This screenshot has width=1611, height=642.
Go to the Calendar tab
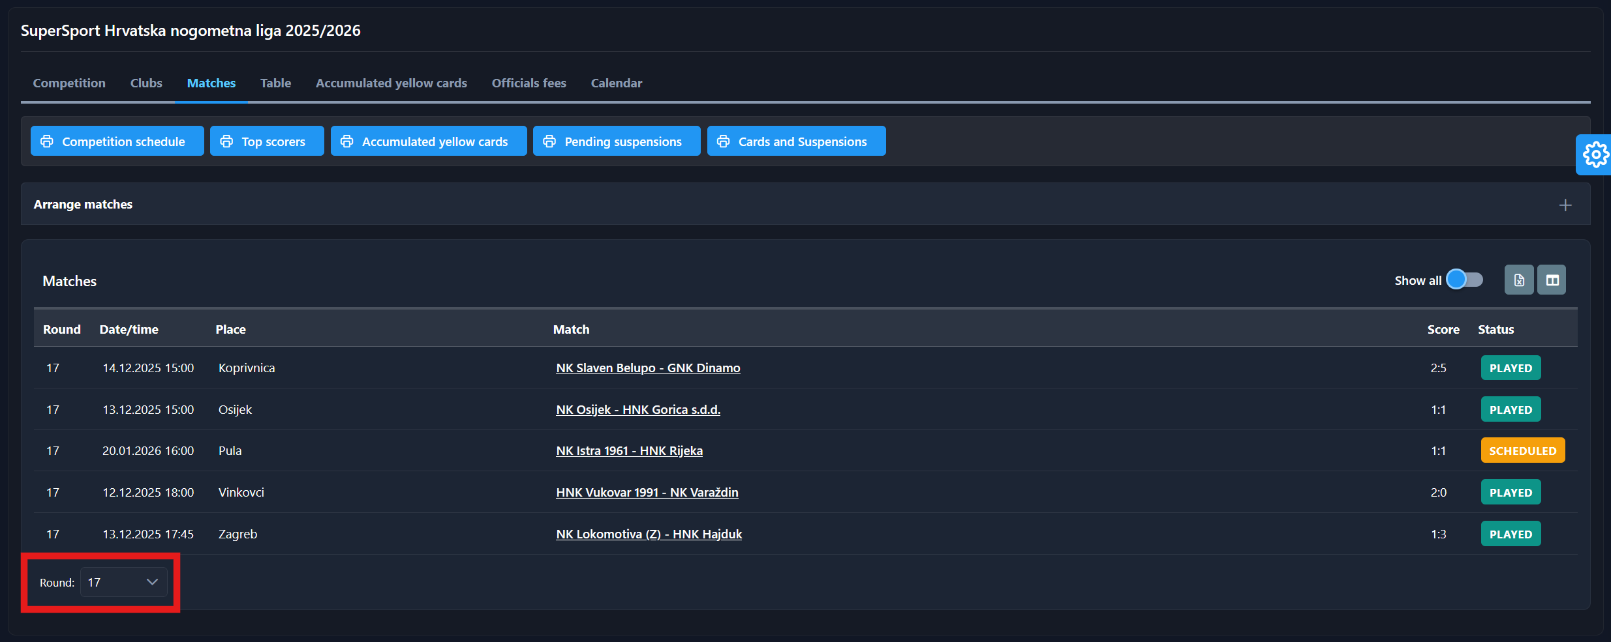coord(616,83)
